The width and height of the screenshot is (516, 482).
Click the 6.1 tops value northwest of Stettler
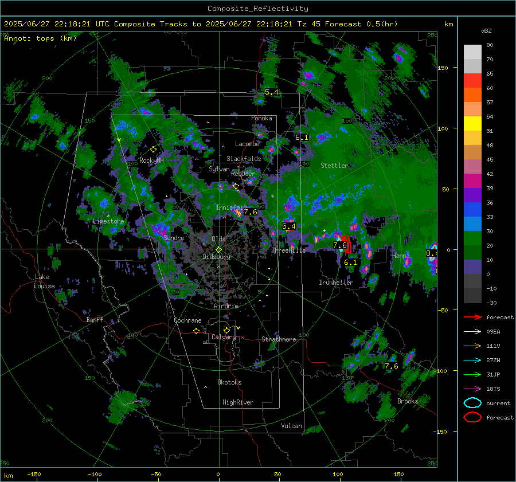(302, 138)
